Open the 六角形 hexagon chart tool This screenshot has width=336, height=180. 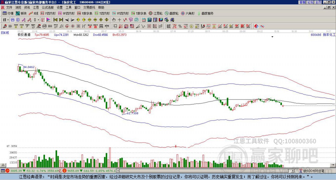point(188,13)
